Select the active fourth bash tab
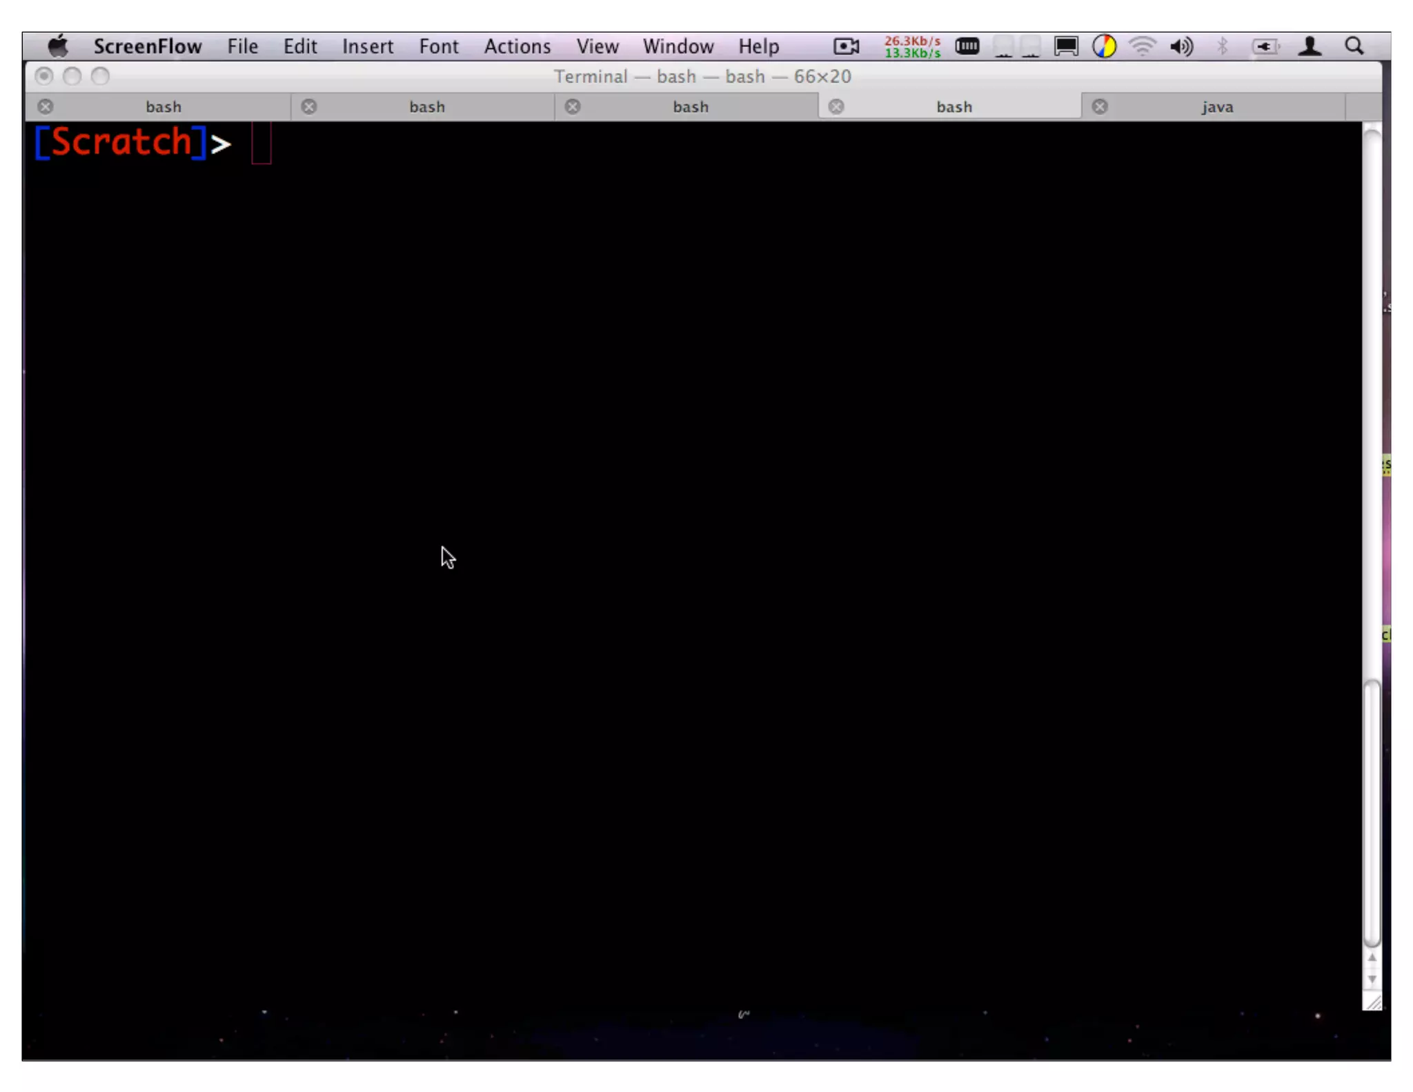Image resolution: width=1413 pixels, height=1092 pixels. [954, 107]
